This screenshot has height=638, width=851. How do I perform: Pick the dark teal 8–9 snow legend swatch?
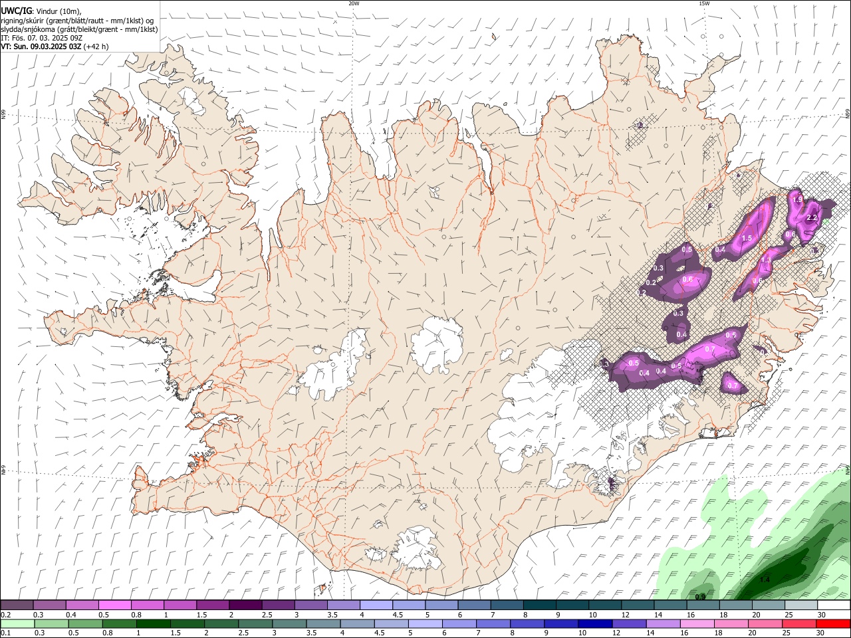539,605
